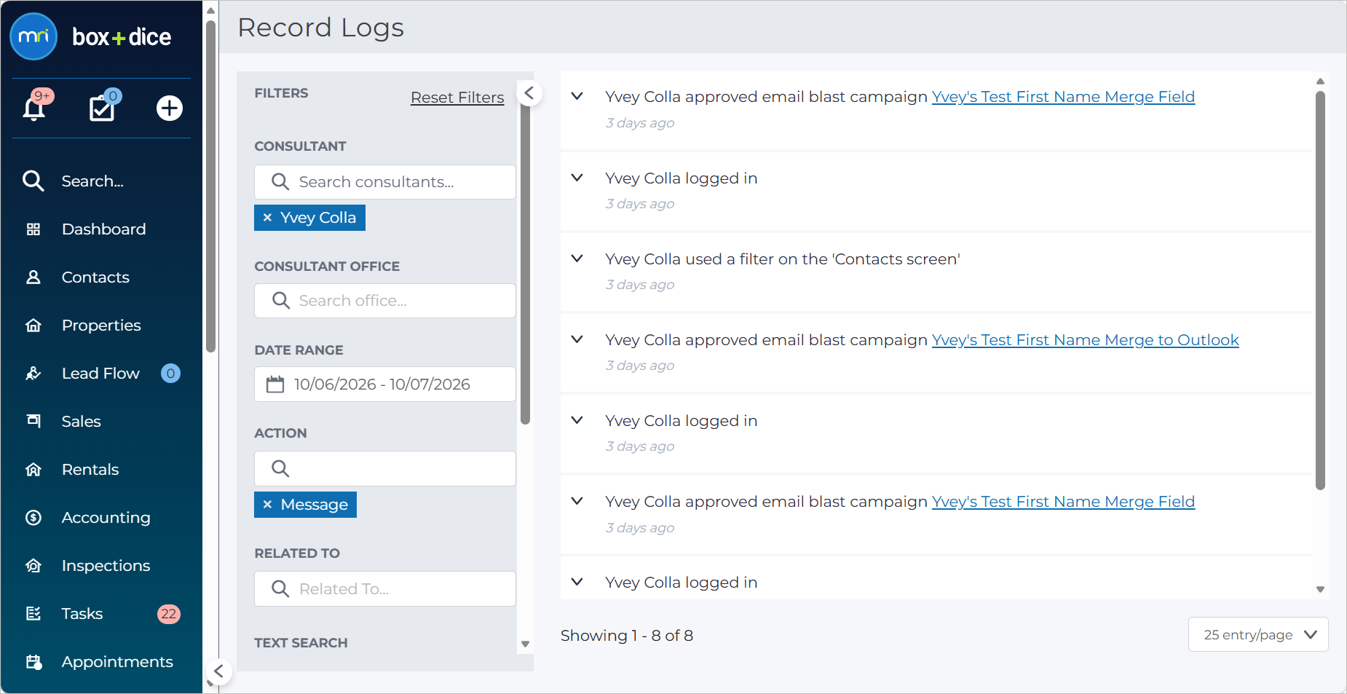This screenshot has width=1347, height=694.
Task: Expand the first Merge Field campaign log entry
Action: [577, 96]
